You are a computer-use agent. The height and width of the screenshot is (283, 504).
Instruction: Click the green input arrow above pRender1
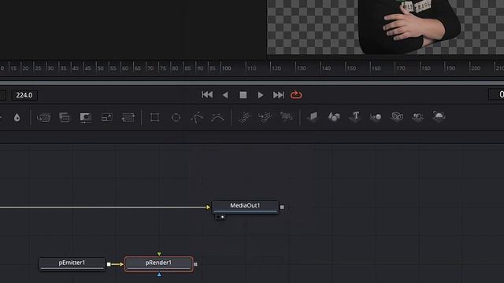[x=159, y=254]
